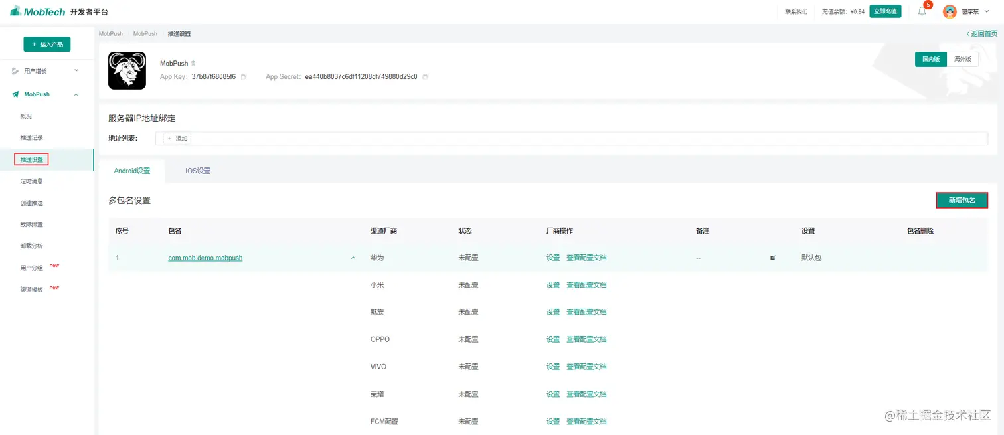The image size is (1004, 435).
Task: Add an IP address with 添加
Action: 178,139
